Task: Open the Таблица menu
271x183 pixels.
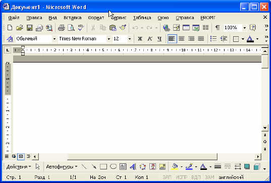Action: coord(142,18)
